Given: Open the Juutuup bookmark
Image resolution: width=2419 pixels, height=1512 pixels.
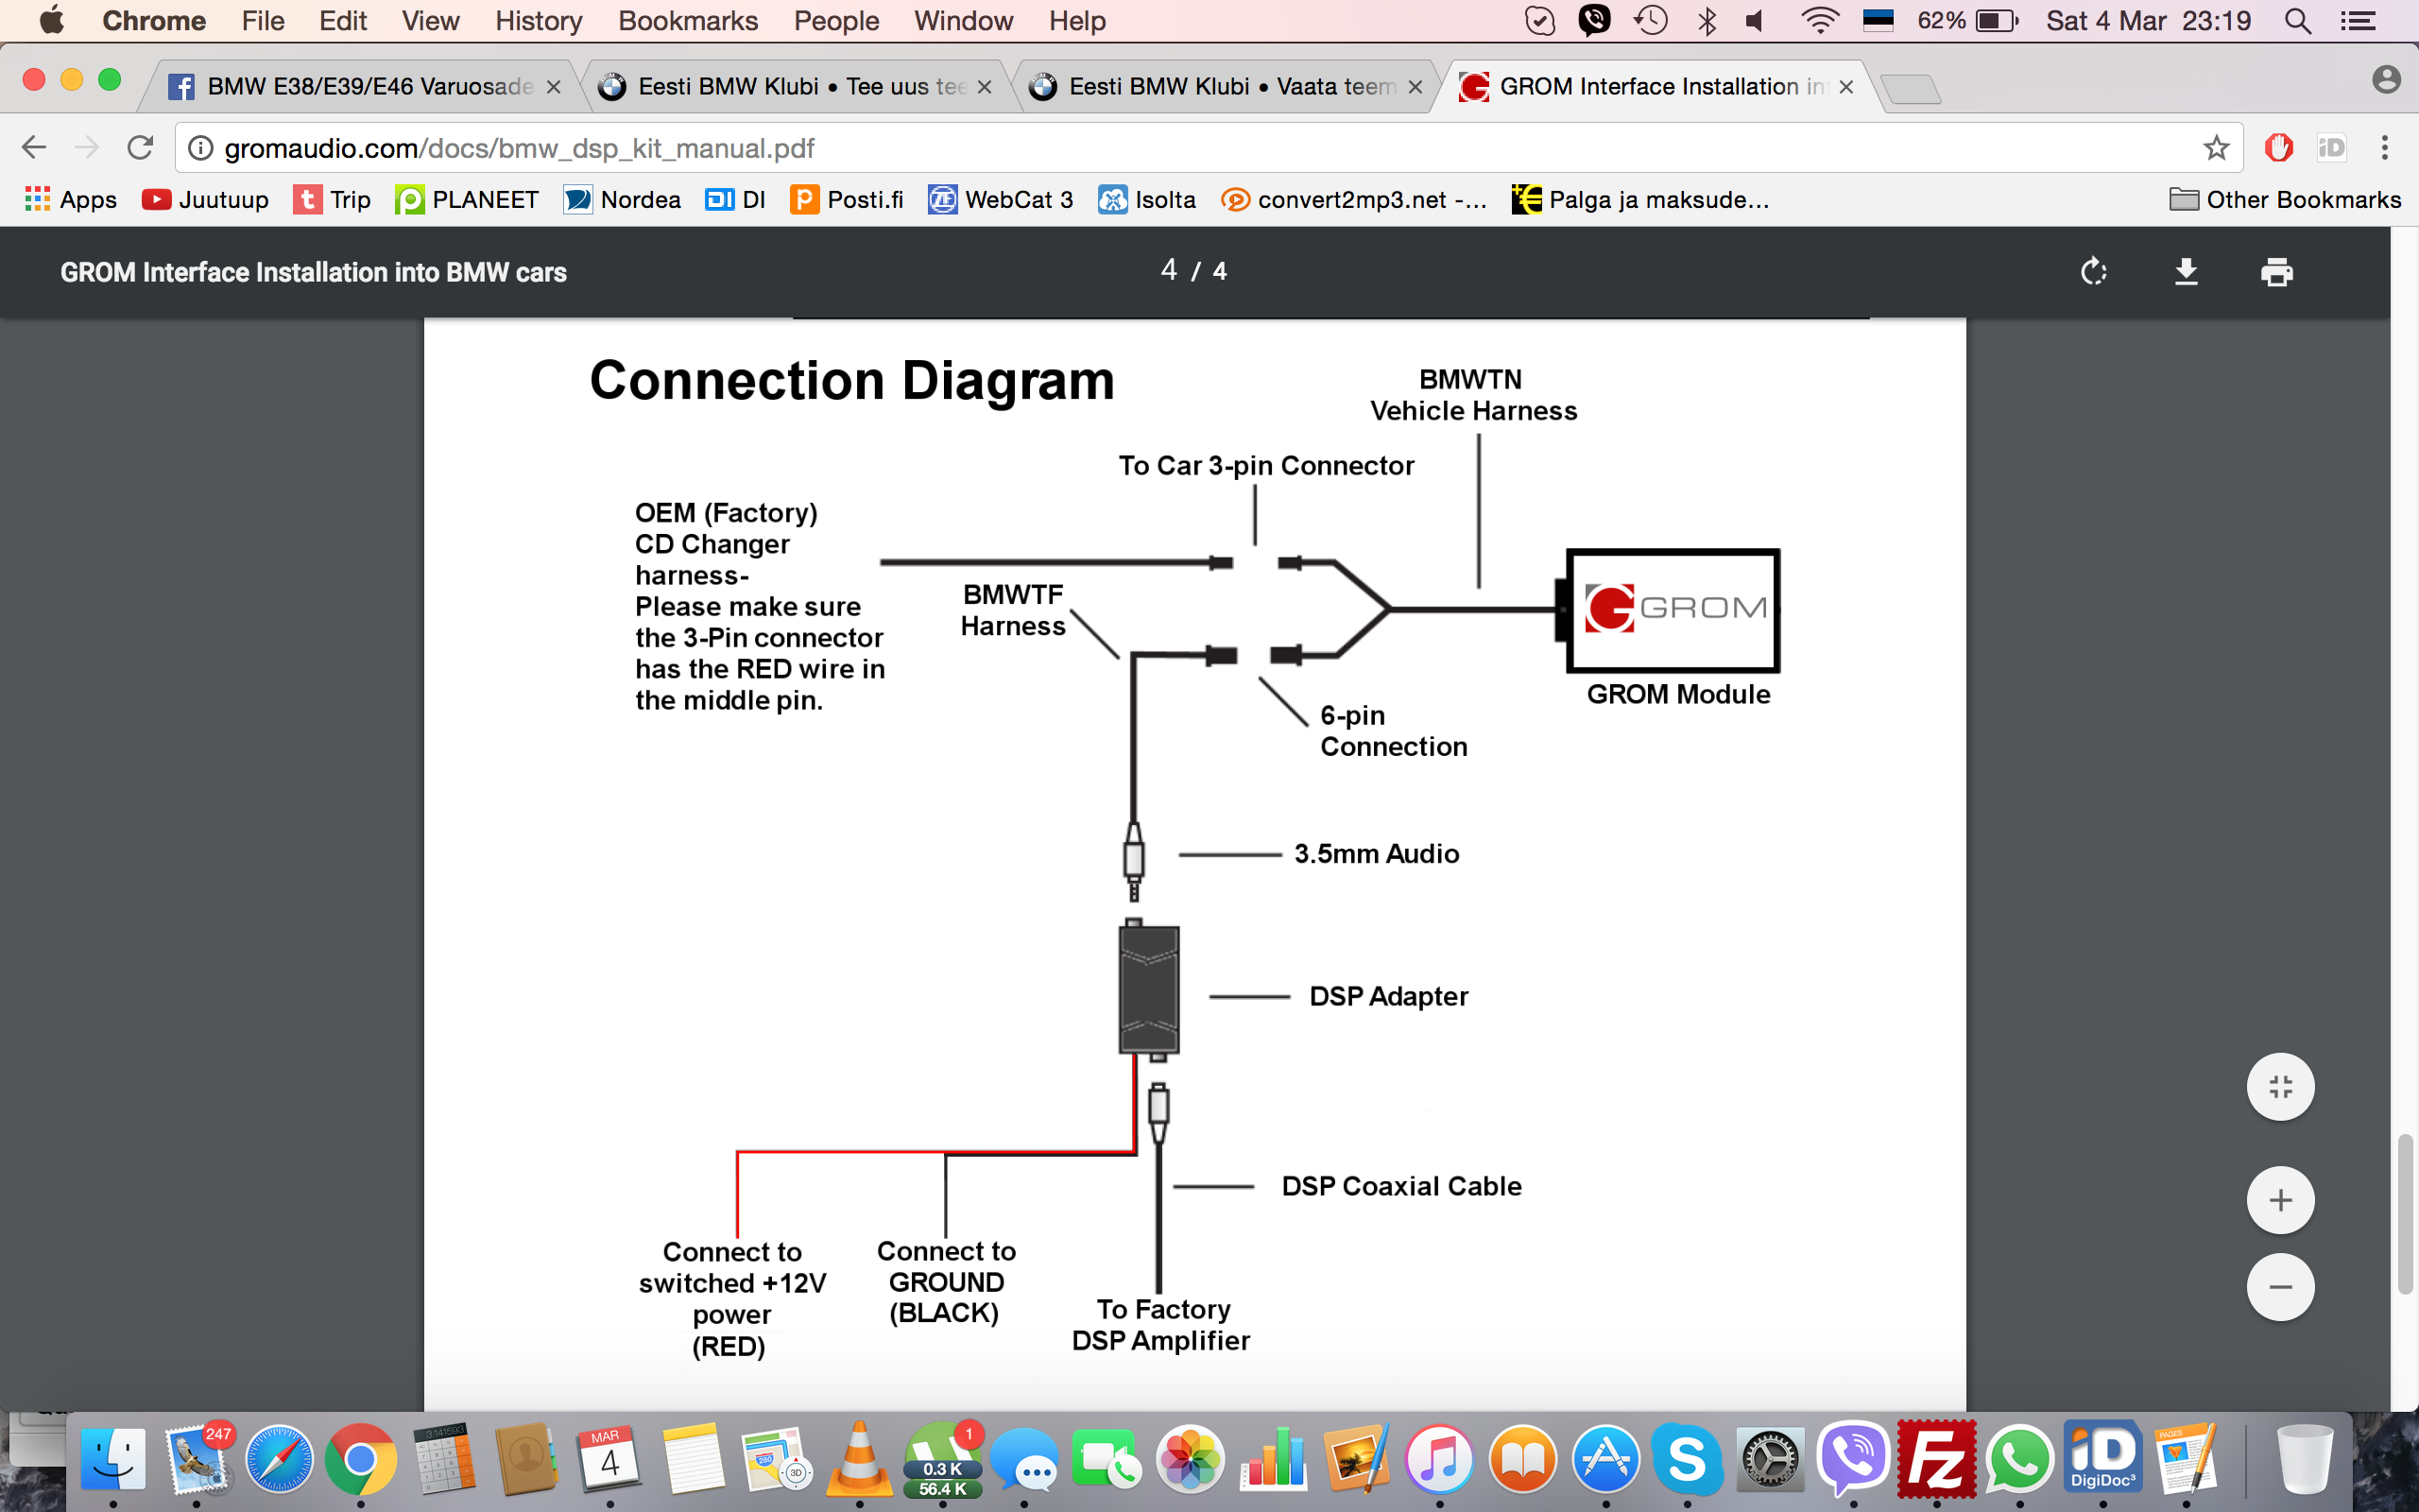Looking at the screenshot, I should (x=206, y=200).
